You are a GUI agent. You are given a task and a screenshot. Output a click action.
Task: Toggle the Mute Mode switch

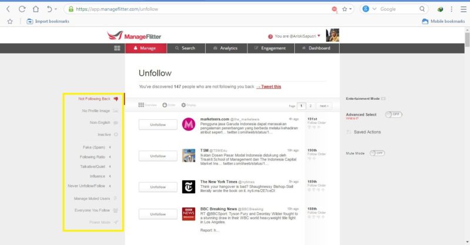[377, 153]
